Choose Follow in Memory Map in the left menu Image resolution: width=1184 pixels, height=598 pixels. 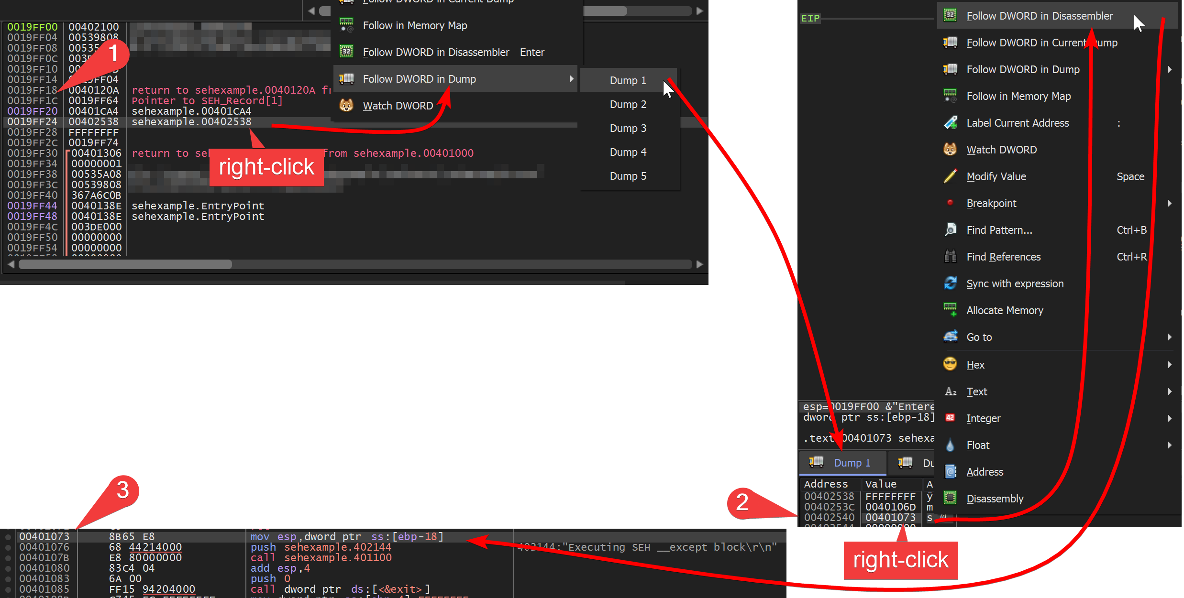click(414, 25)
